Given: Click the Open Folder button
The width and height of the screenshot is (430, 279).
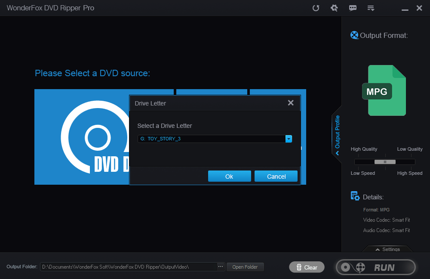Looking at the screenshot, I should click(x=245, y=267).
